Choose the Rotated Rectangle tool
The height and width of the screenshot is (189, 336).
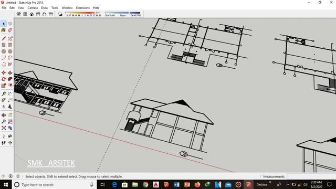tap(10, 45)
